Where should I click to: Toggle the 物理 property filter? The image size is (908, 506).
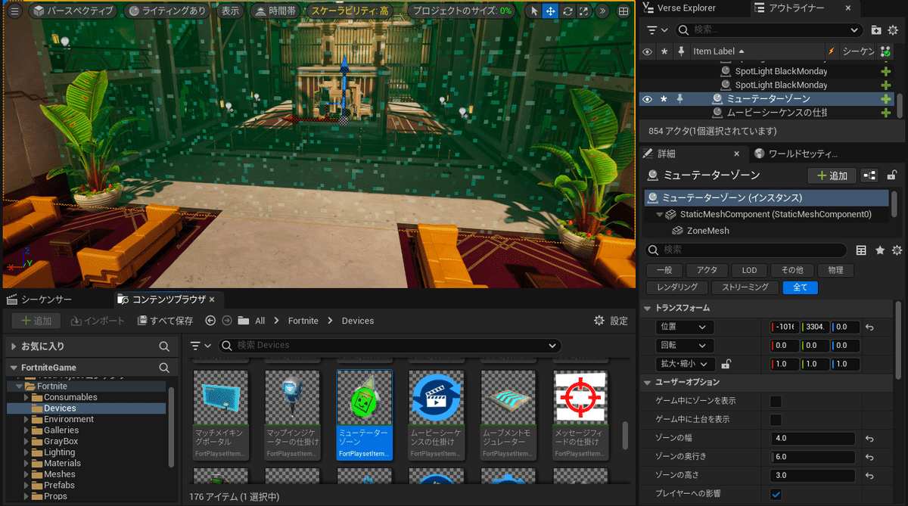(x=835, y=270)
